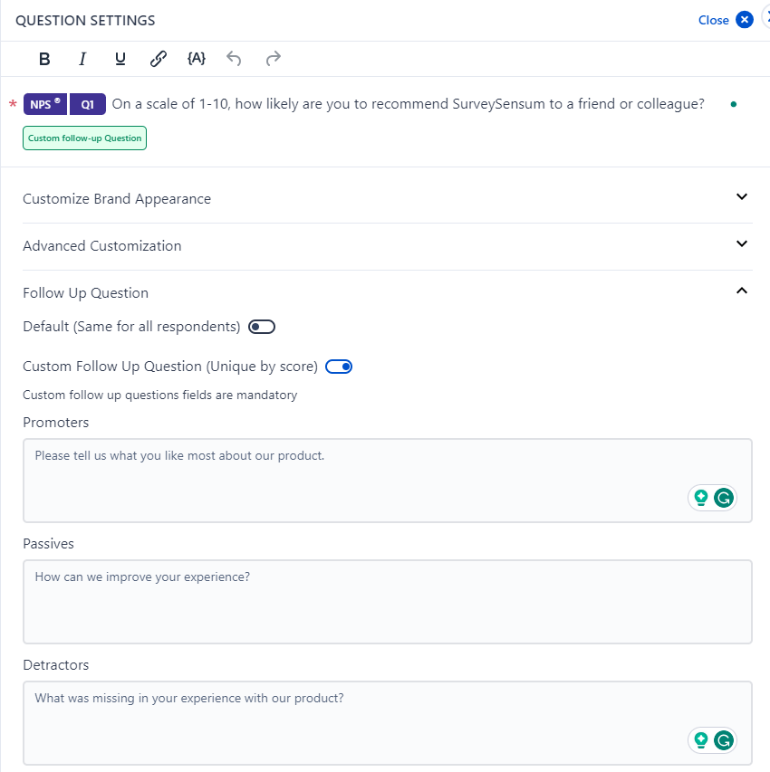This screenshot has height=772, width=770.
Task: Insert {A} placeholder variable
Action: tap(197, 59)
